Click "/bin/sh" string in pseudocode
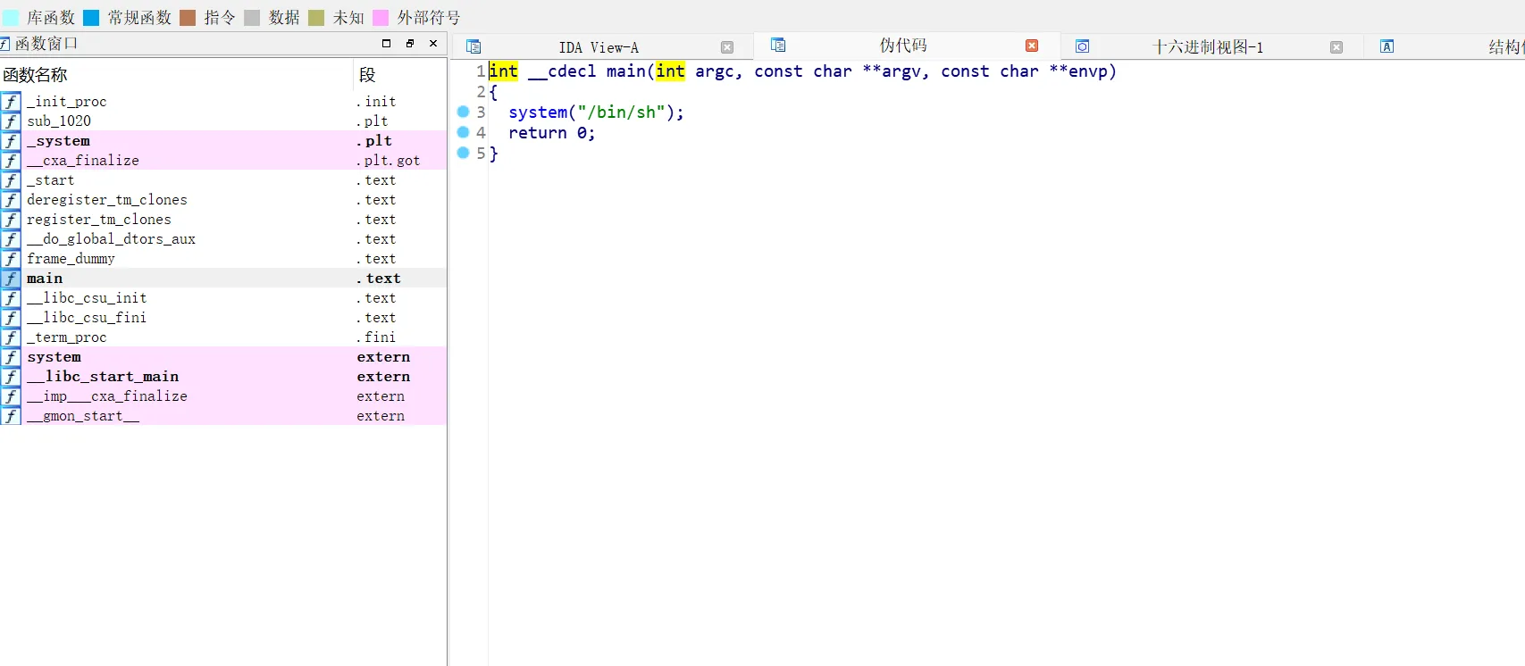The width and height of the screenshot is (1525, 666). tap(622, 112)
